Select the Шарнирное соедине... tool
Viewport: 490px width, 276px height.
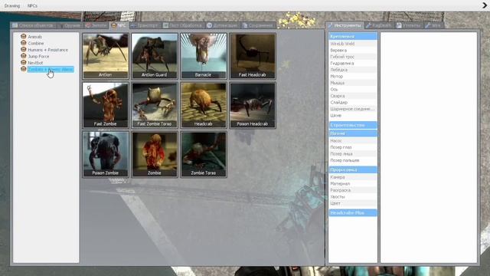click(353, 109)
